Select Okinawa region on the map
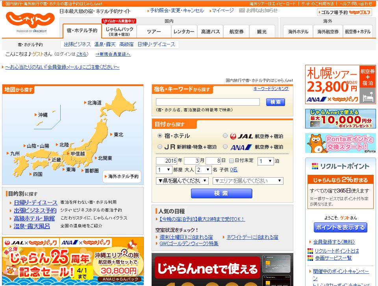The width and height of the screenshot is (378, 286). (x=43, y=115)
